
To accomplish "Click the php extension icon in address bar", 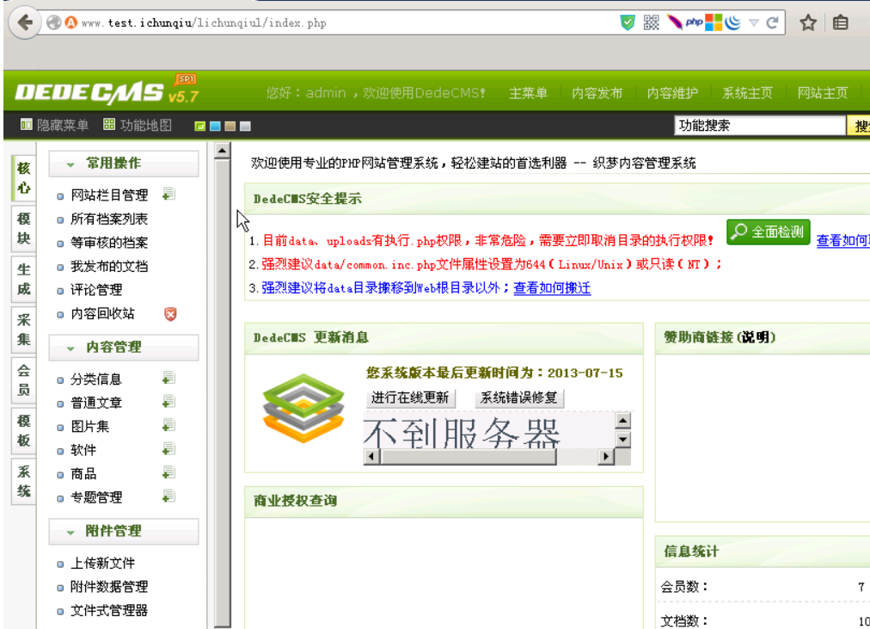I will [x=694, y=22].
